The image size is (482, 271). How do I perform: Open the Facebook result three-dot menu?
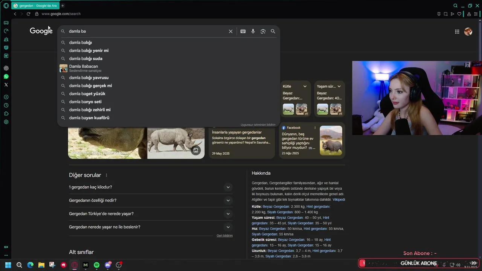coord(315,128)
